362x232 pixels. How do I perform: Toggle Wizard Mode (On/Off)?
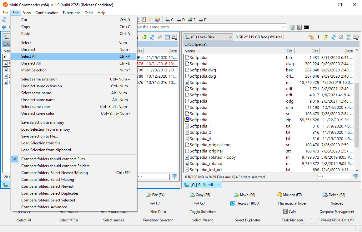337,220
